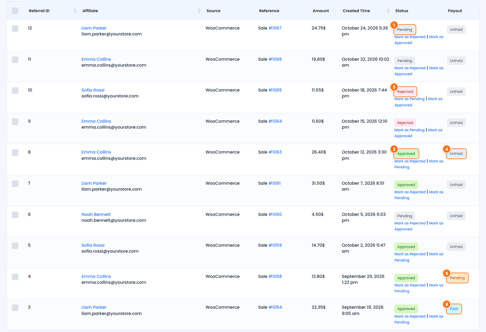Mark referral 12 as Rejected
The width and height of the screenshot is (486, 332).
click(410, 37)
